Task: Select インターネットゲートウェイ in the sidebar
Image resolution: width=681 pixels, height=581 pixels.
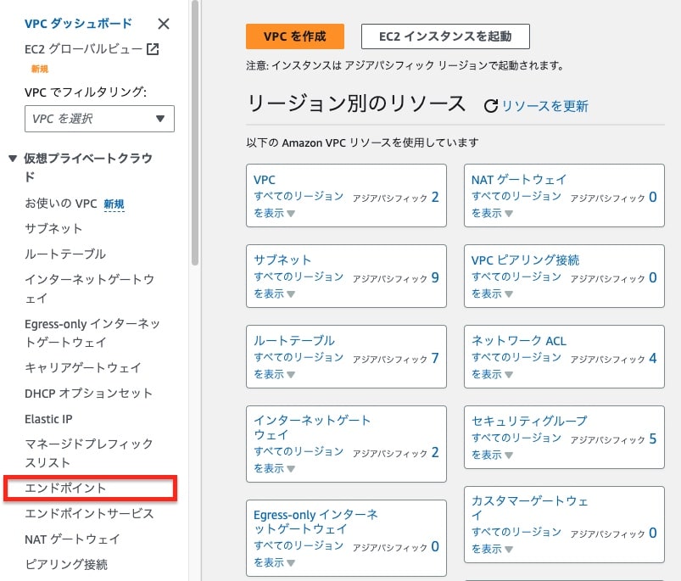Action: click(x=89, y=288)
